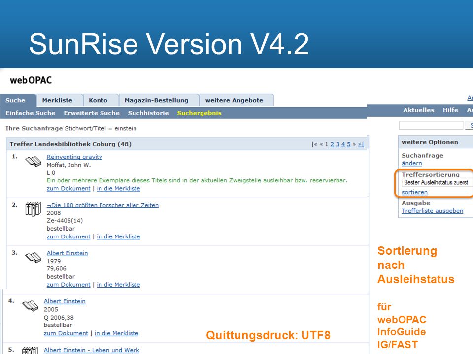Click Trefferliste ausgeben link

point(432,211)
